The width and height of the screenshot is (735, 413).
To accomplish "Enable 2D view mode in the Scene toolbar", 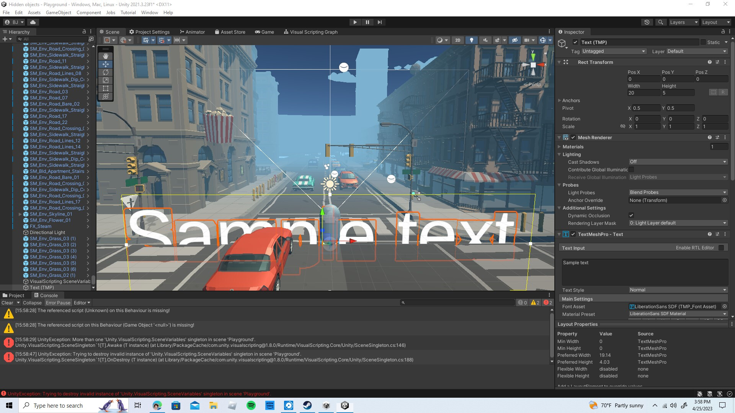I will [458, 40].
